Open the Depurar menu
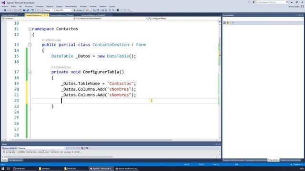This screenshot has height=171, width=305. [x=50, y=6]
